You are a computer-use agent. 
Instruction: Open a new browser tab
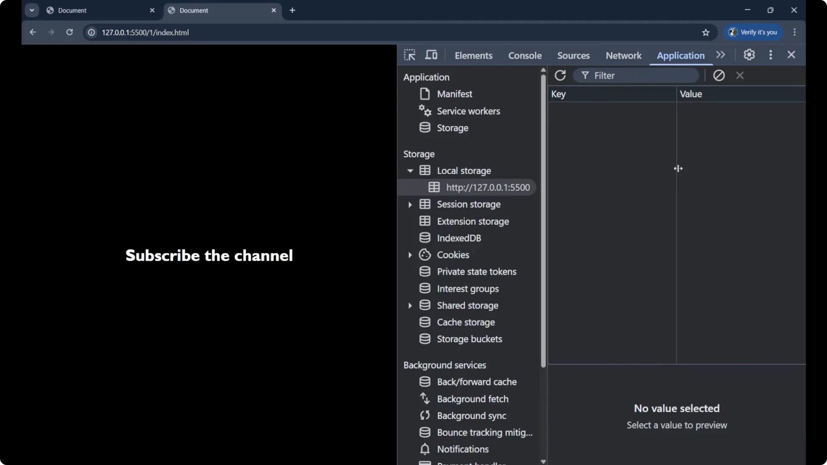point(293,10)
